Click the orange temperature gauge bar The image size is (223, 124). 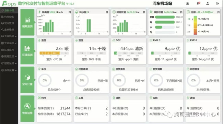(x=54, y=53)
